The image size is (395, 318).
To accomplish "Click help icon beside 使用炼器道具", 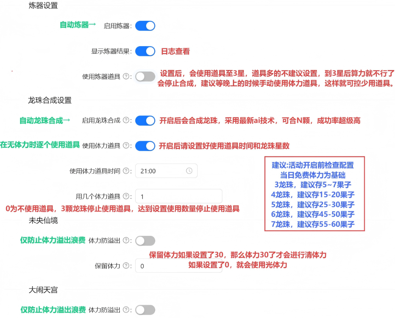I will pos(126,76).
